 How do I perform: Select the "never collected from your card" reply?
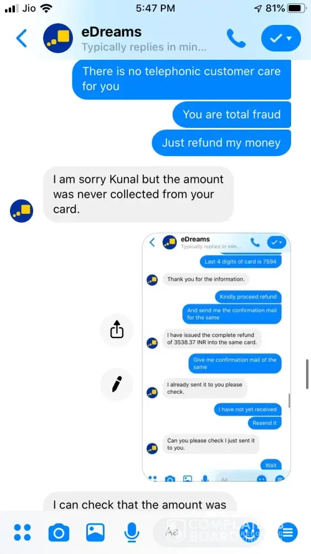(138, 194)
